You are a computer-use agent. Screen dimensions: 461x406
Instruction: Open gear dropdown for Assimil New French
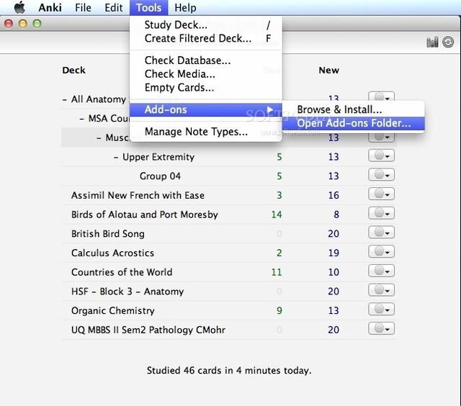tap(381, 194)
